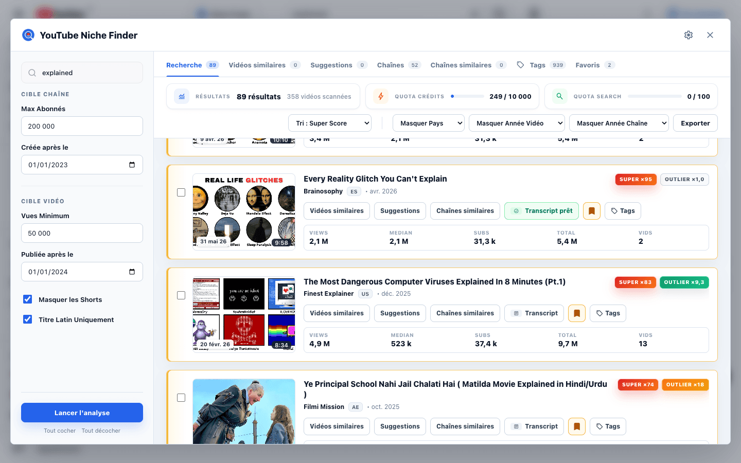The image size is (741, 463).
Task: Click the 'SUPER ×95' badge
Action: [x=636, y=180]
